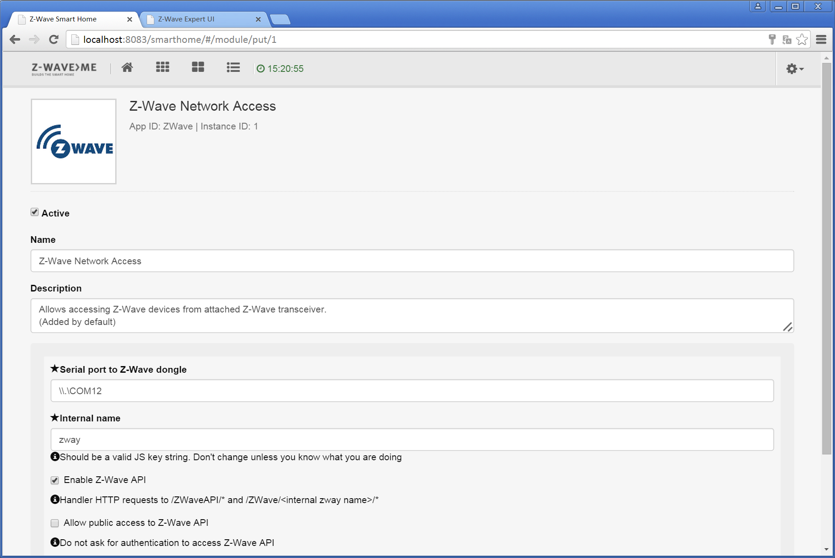This screenshot has width=835, height=558.
Task: Click the page vertical scrollbar thumb
Action: click(x=827, y=258)
